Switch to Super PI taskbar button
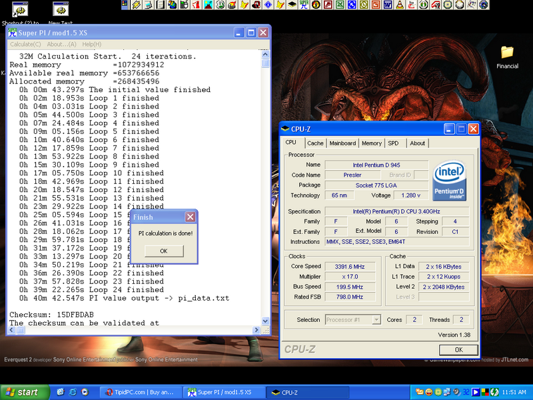The width and height of the screenshot is (533, 400). coord(225,392)
